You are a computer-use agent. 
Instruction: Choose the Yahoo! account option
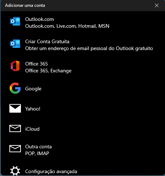click(82, 109)
